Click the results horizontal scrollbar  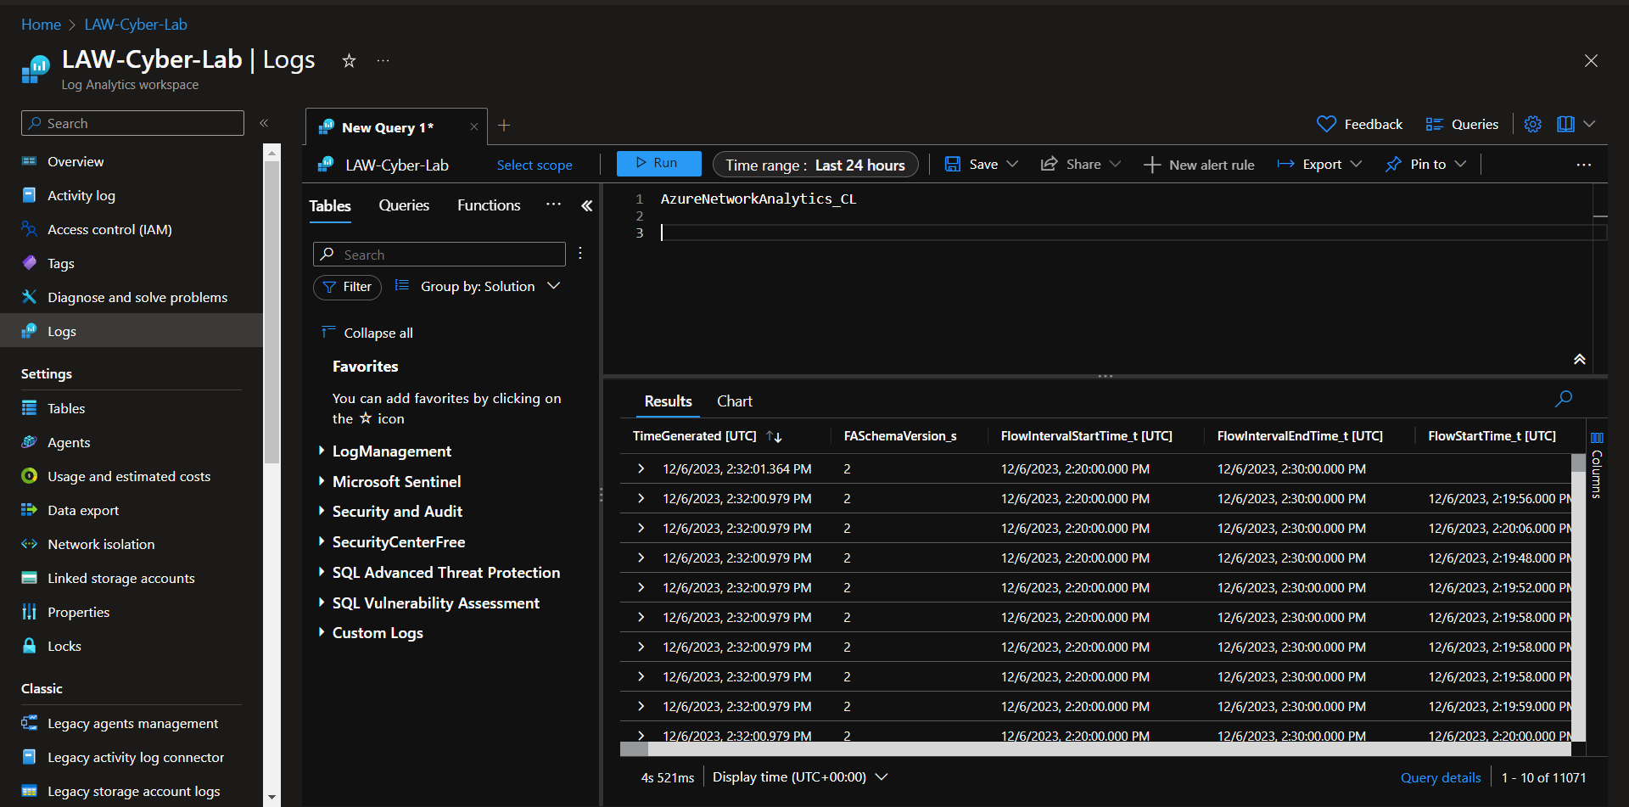click(1096, 749)
